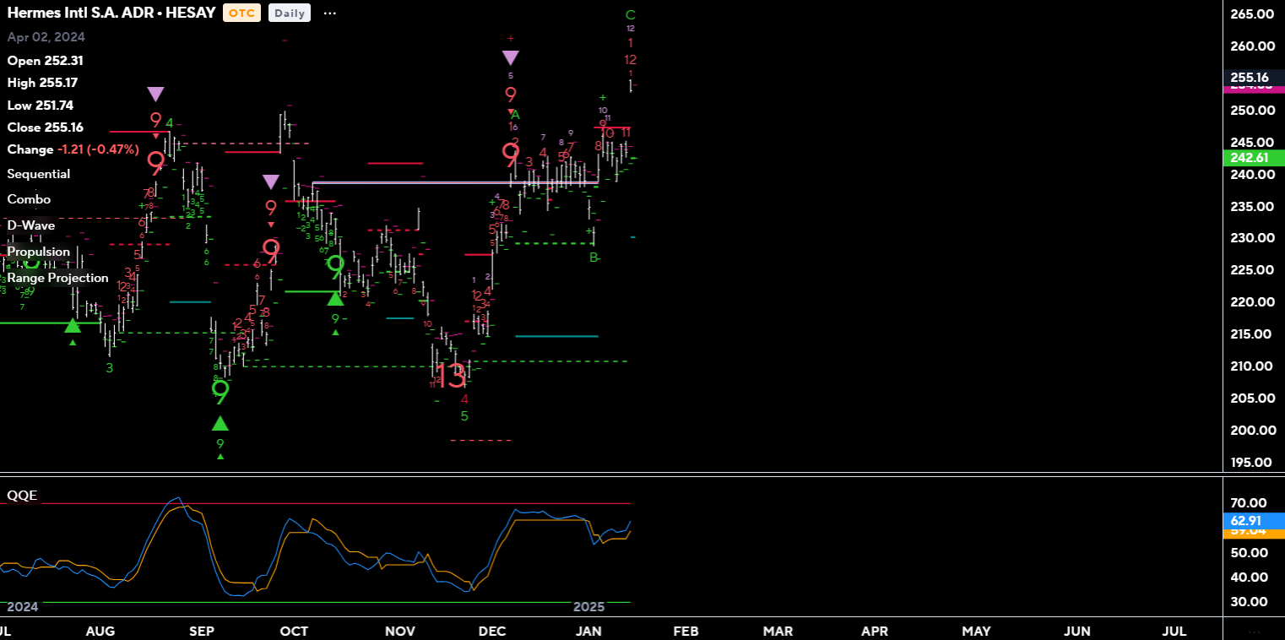Click the green B wave label
Viewport: 1285px width, 640px height.
point(594,257)
